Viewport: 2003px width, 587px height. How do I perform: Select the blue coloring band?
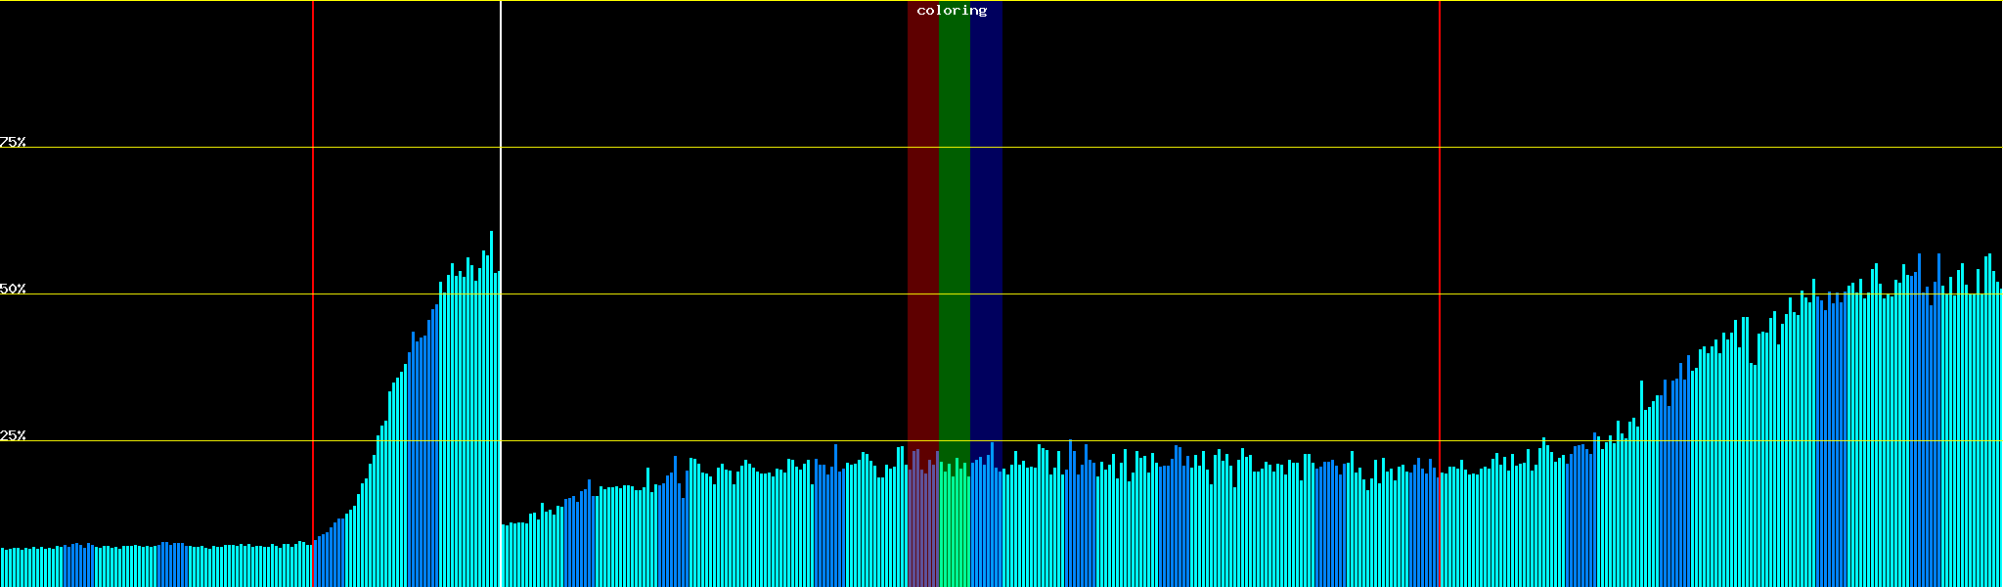tap(986, 196)
